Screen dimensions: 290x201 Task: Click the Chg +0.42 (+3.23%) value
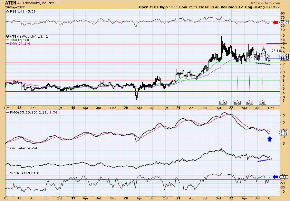[261, 7]
